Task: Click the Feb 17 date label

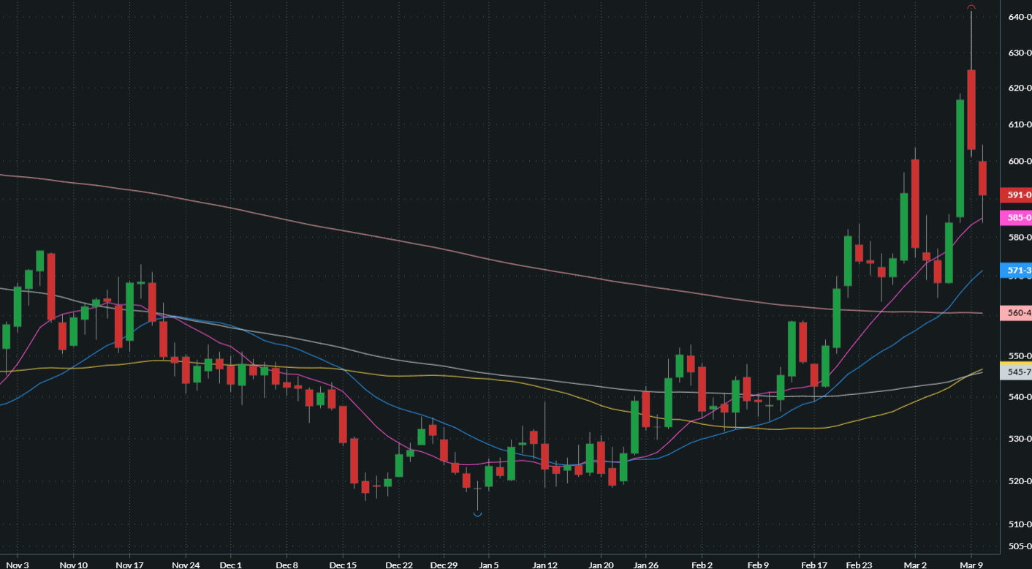Action: click(x=814, y=565)
